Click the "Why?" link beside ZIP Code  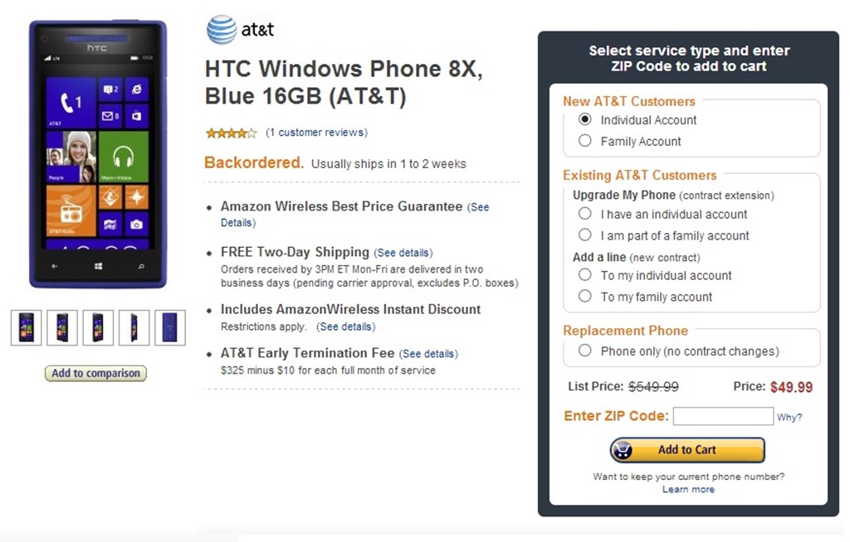789,418
